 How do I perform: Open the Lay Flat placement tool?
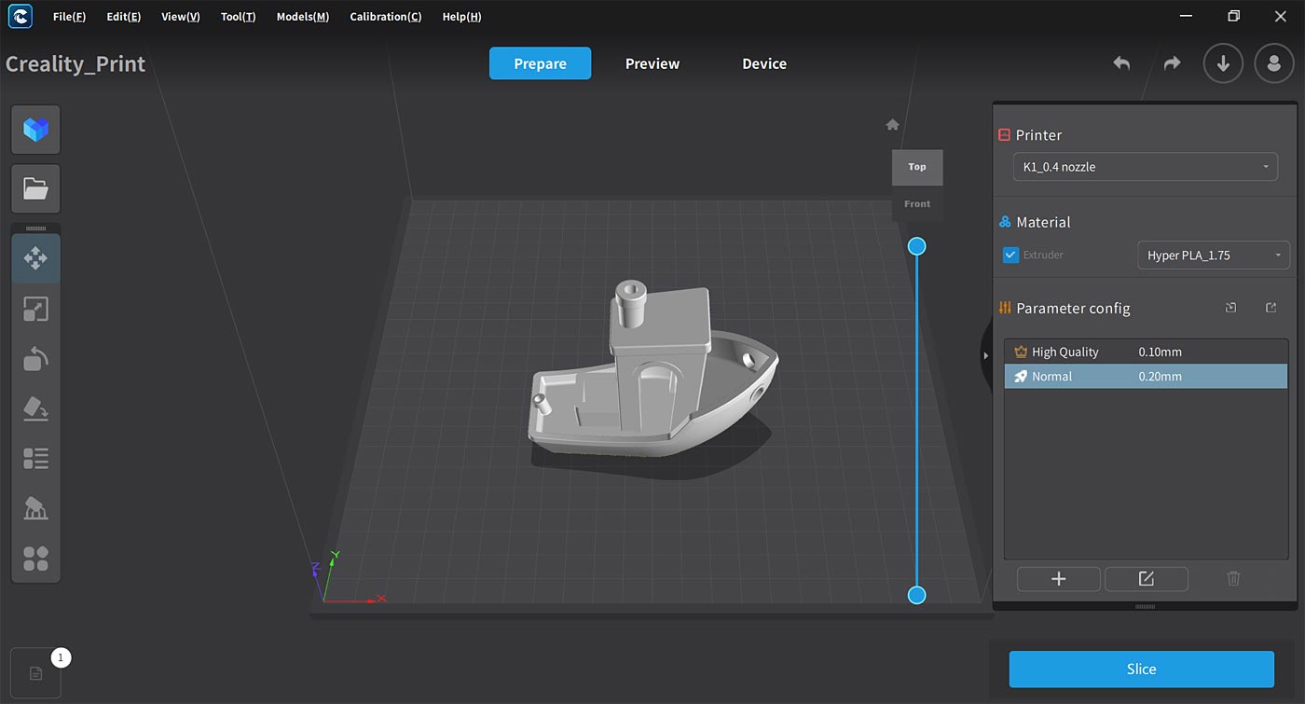click(35, 408)
